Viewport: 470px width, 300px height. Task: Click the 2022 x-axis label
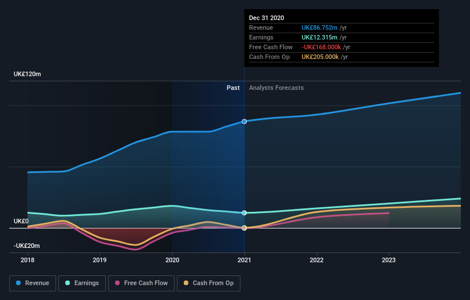317,260
